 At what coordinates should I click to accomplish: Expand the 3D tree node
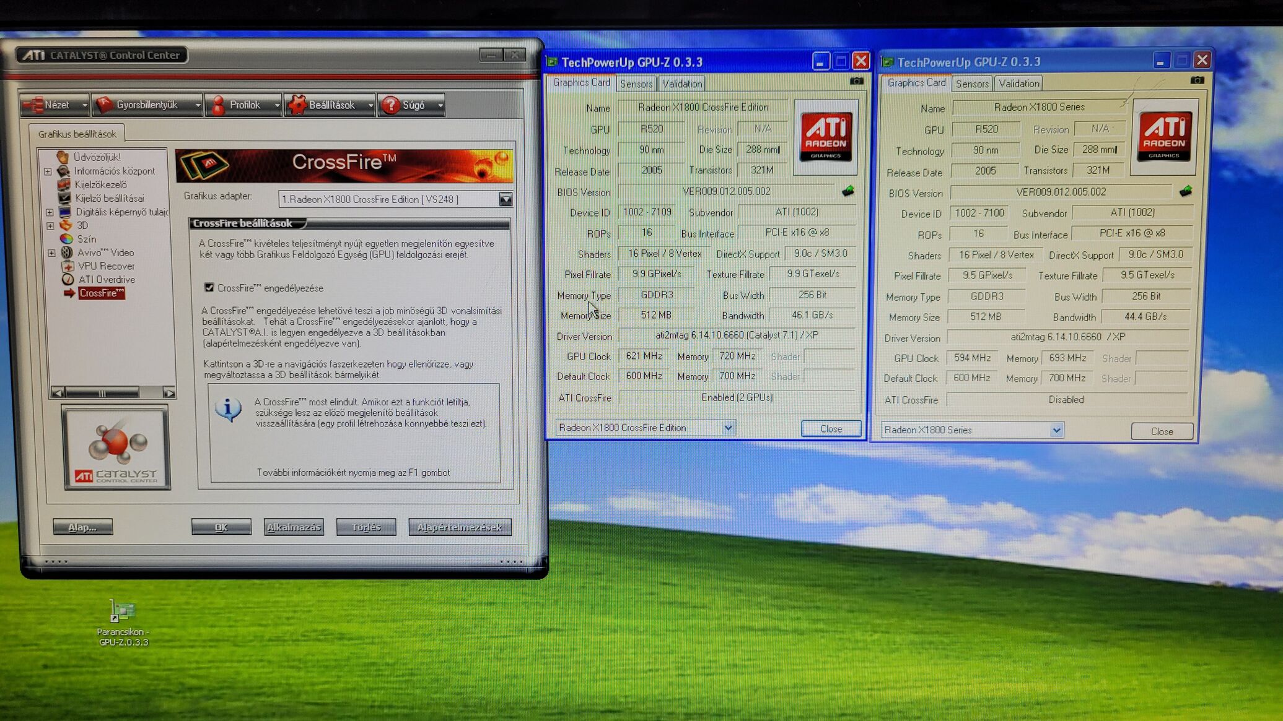click(x=50, y=226)
